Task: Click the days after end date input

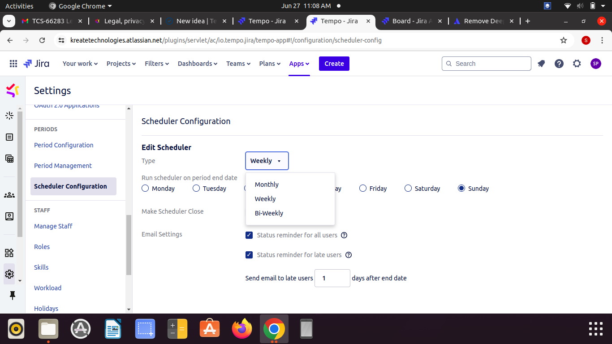Action: [332, 278]
